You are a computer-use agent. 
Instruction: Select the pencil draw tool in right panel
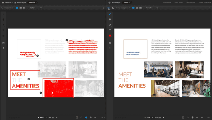[110, 14]
